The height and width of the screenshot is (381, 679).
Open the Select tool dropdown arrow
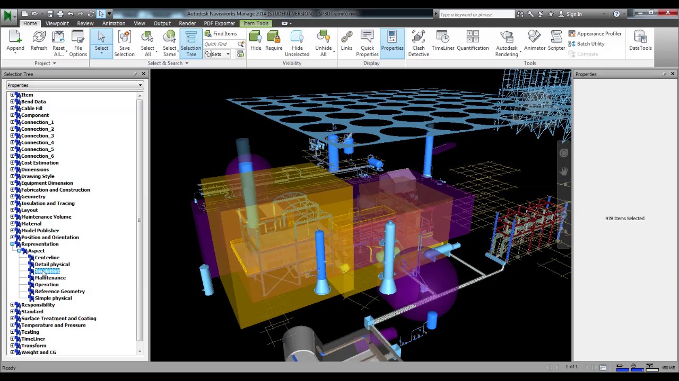click(101, 53)
